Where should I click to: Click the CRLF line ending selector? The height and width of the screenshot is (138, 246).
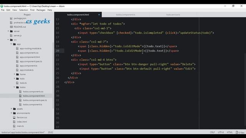(212, 132)
